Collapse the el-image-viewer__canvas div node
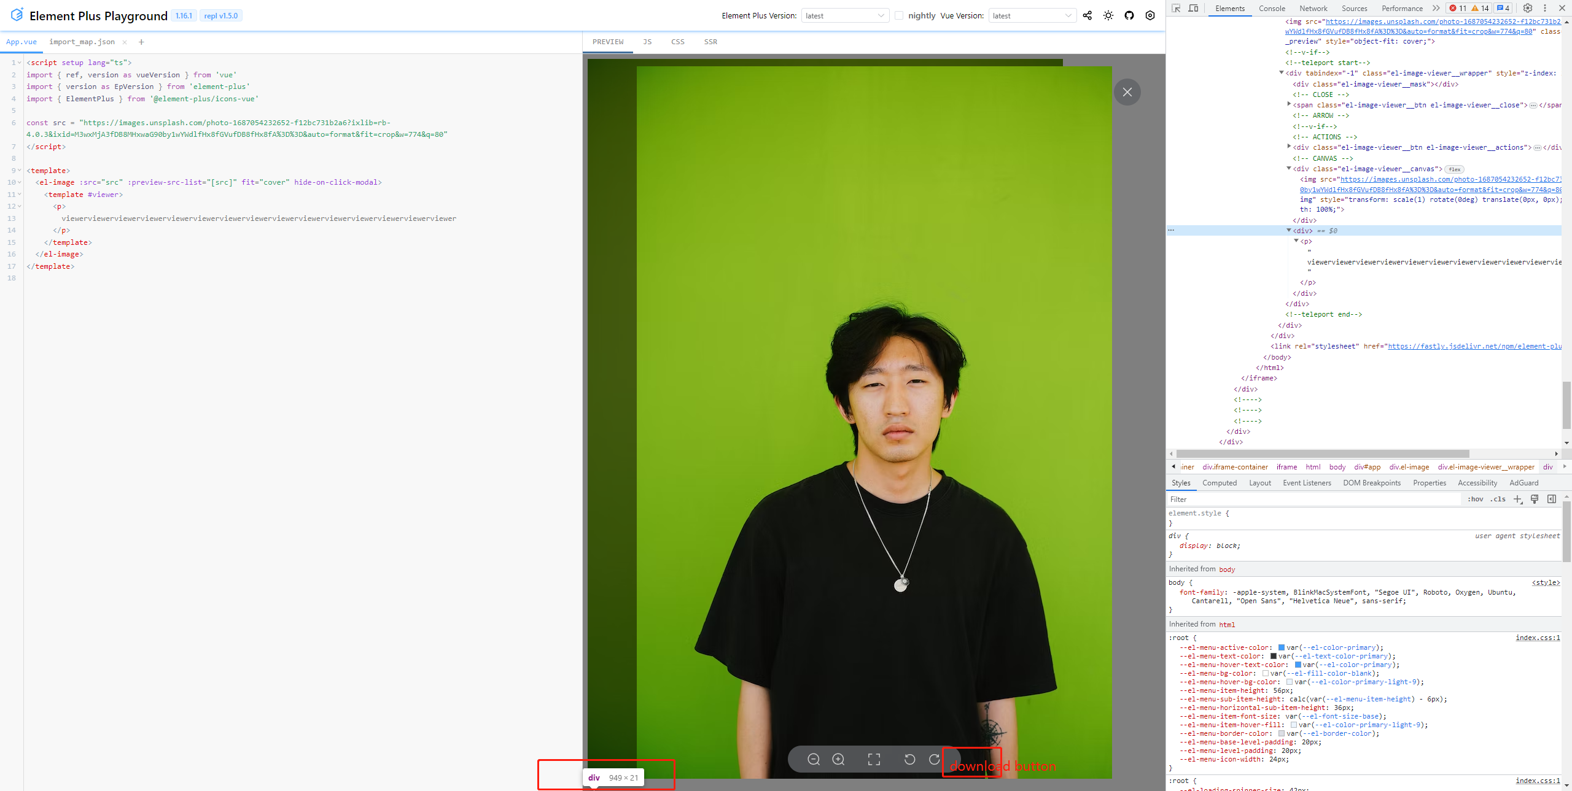The height and width of the screenshot is (791, 1572). 1288,168
